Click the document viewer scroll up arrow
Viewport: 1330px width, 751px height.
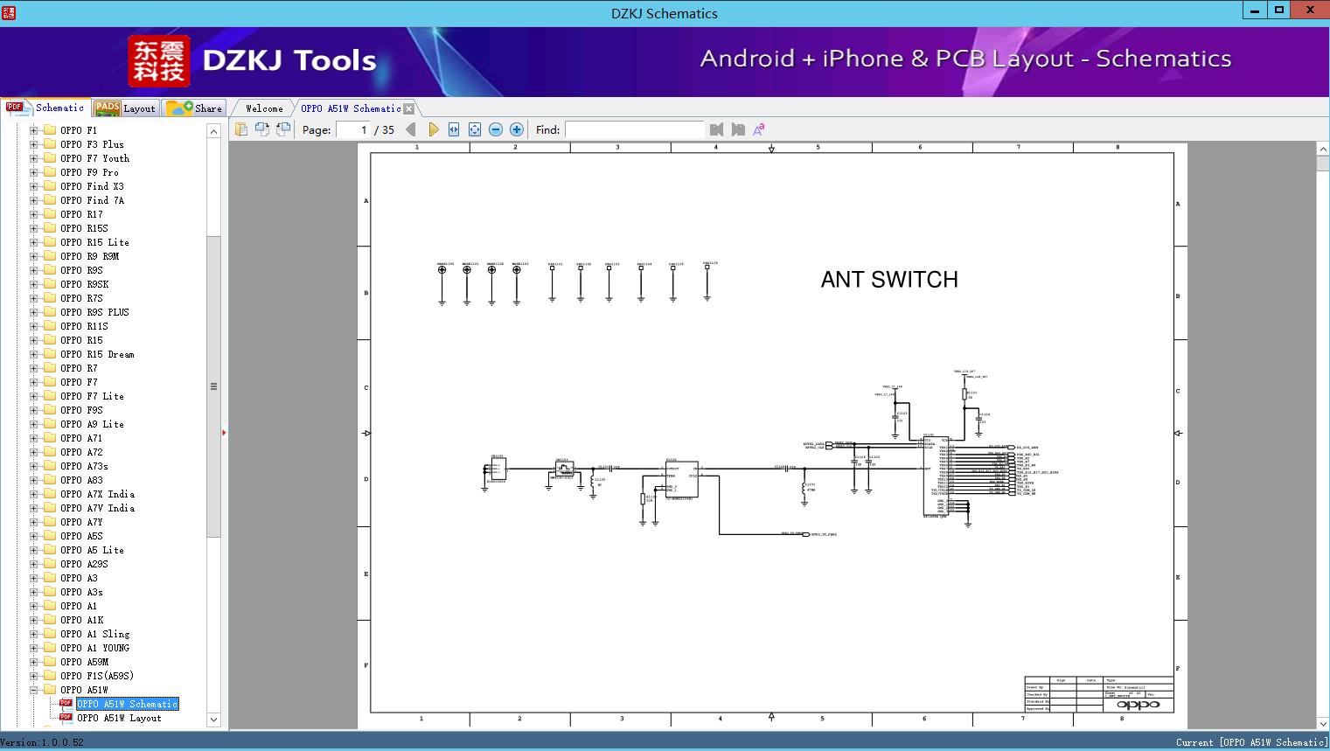point(1323,150)
